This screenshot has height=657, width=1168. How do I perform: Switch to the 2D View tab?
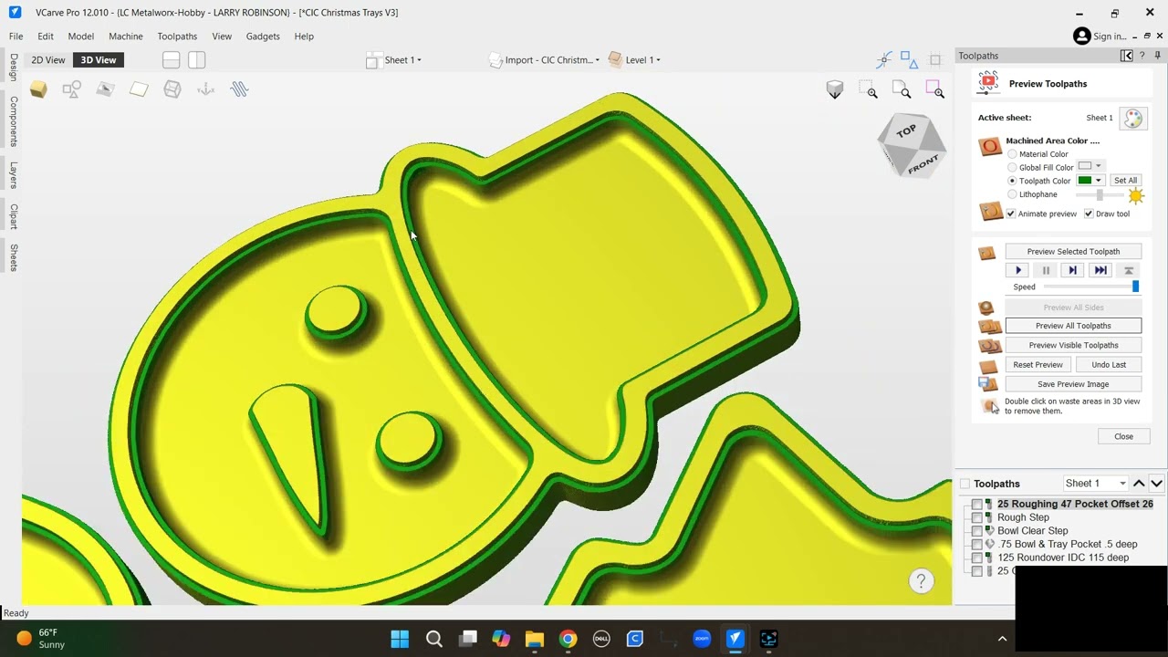(48, 60)
